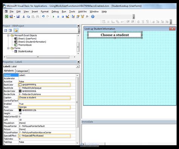Open the Tools menu

pyautogui.click(x=72, y=12)
